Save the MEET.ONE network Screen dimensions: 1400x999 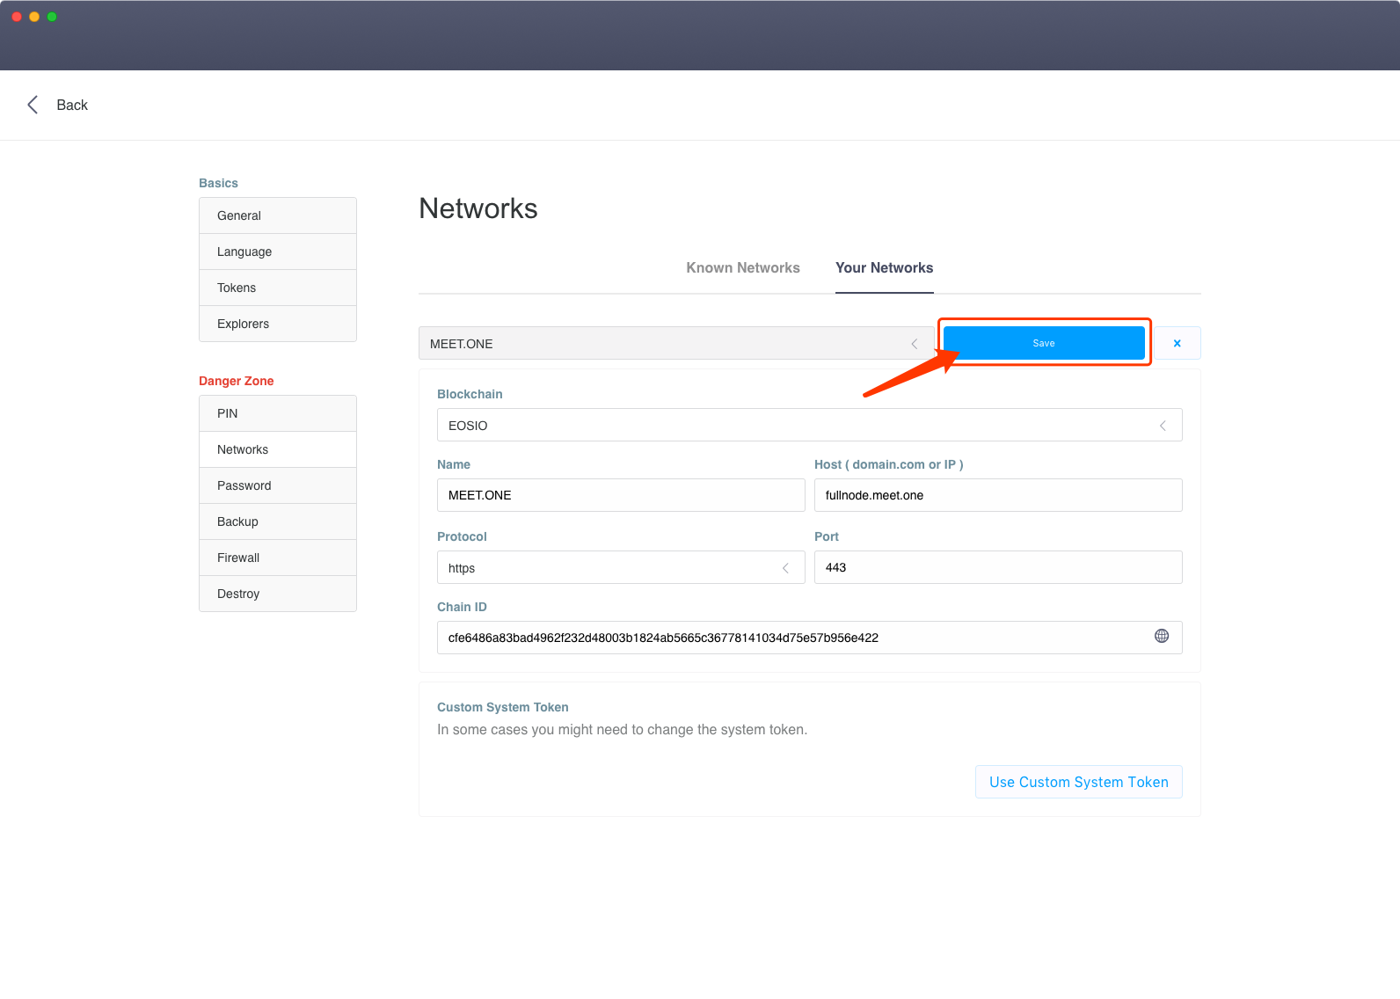[1044, 343]
